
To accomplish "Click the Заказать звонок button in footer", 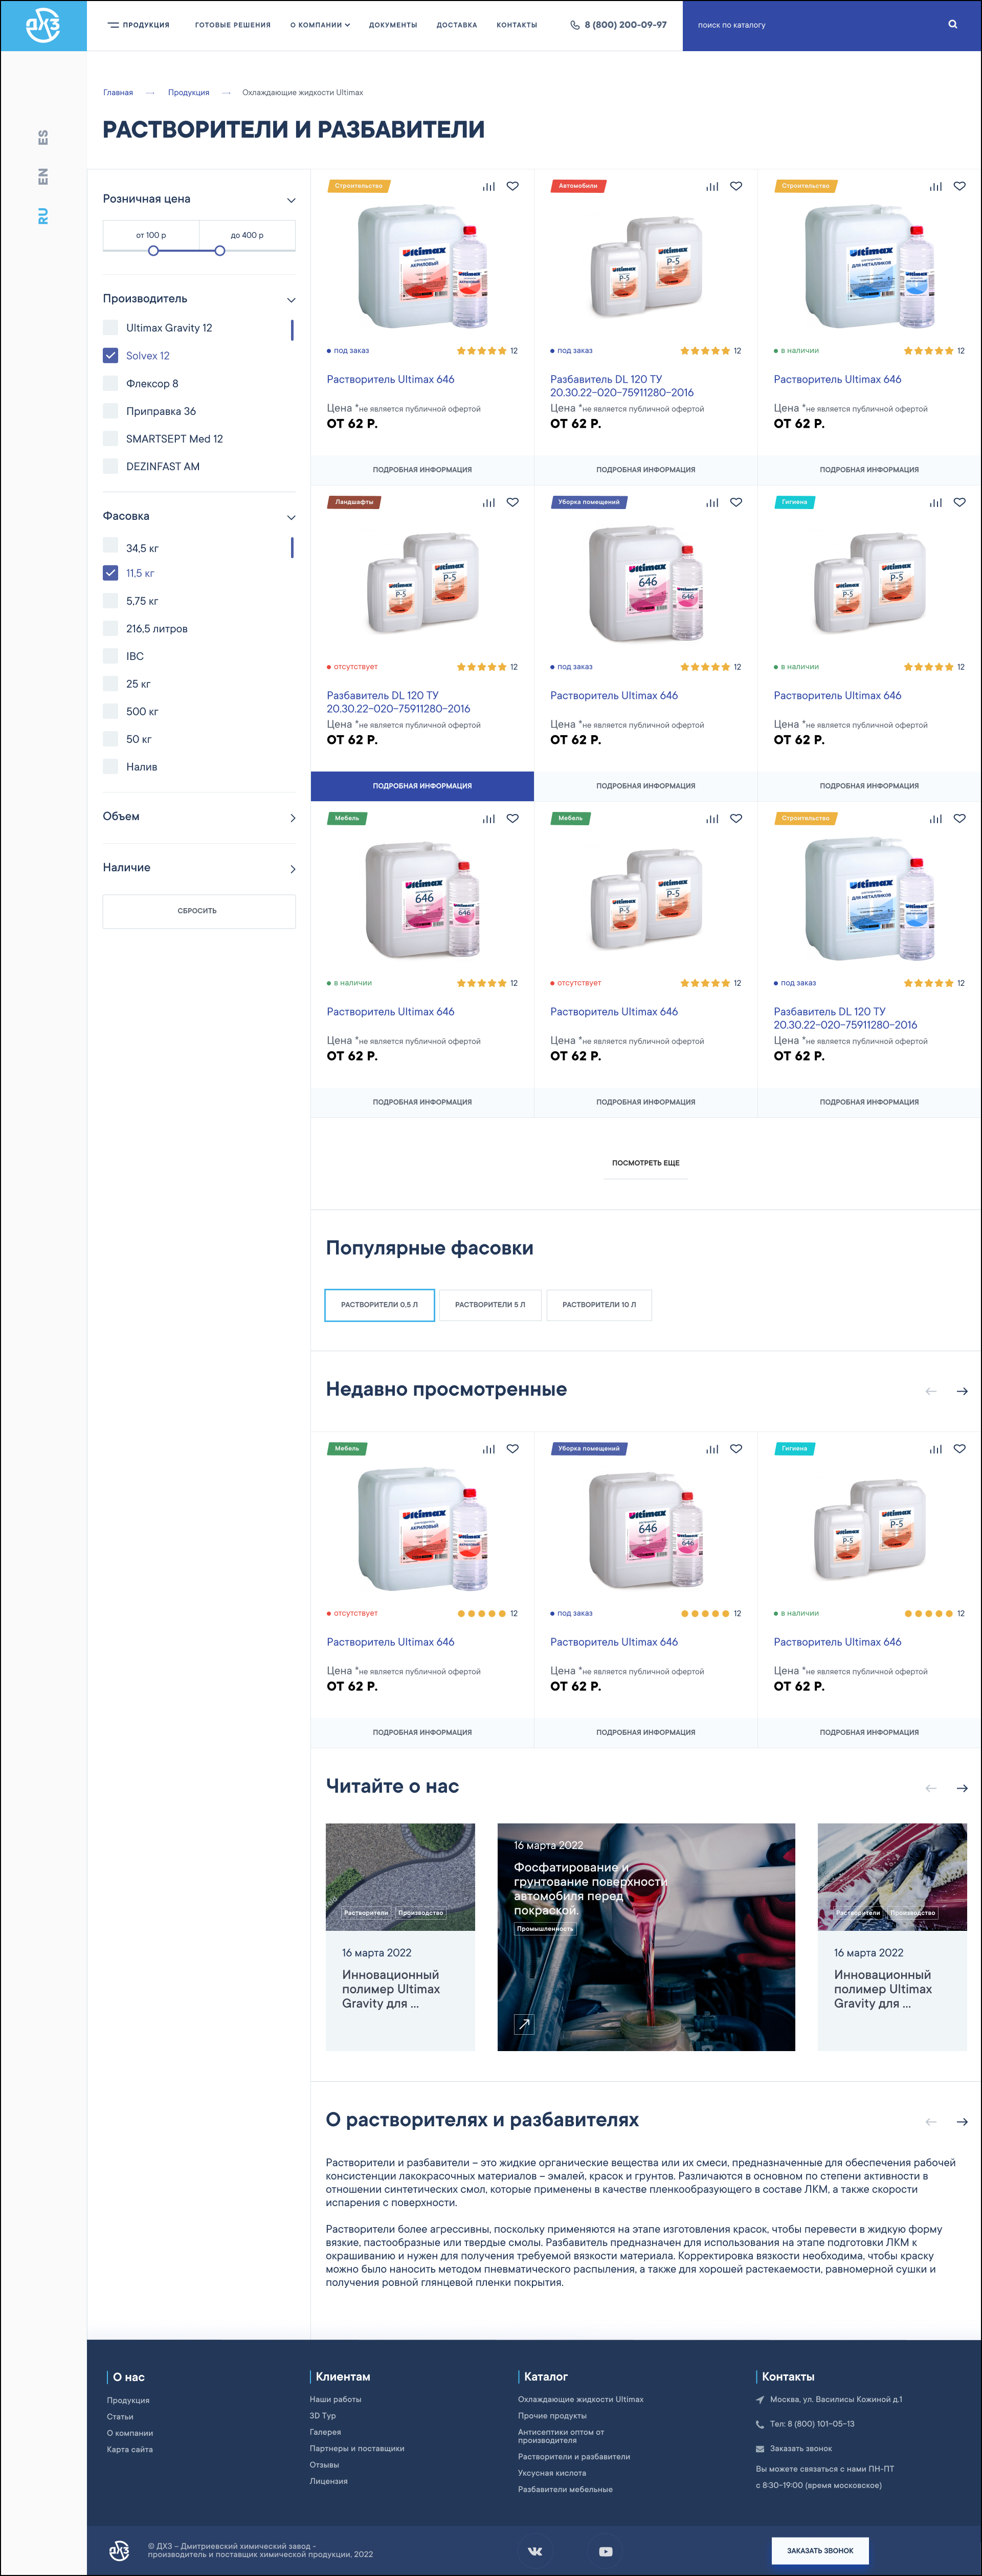I will click(820, 2550).
